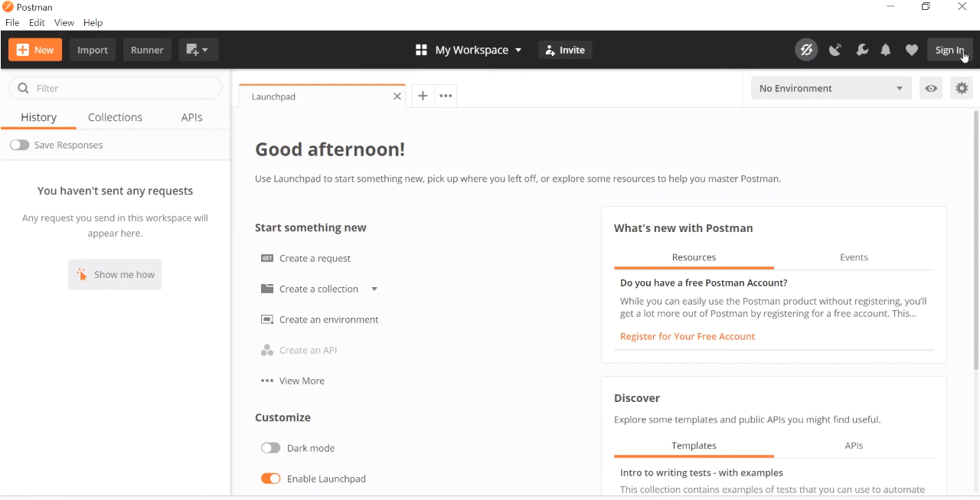
Task: Click the sync status icon
Action: click(806, 50)
